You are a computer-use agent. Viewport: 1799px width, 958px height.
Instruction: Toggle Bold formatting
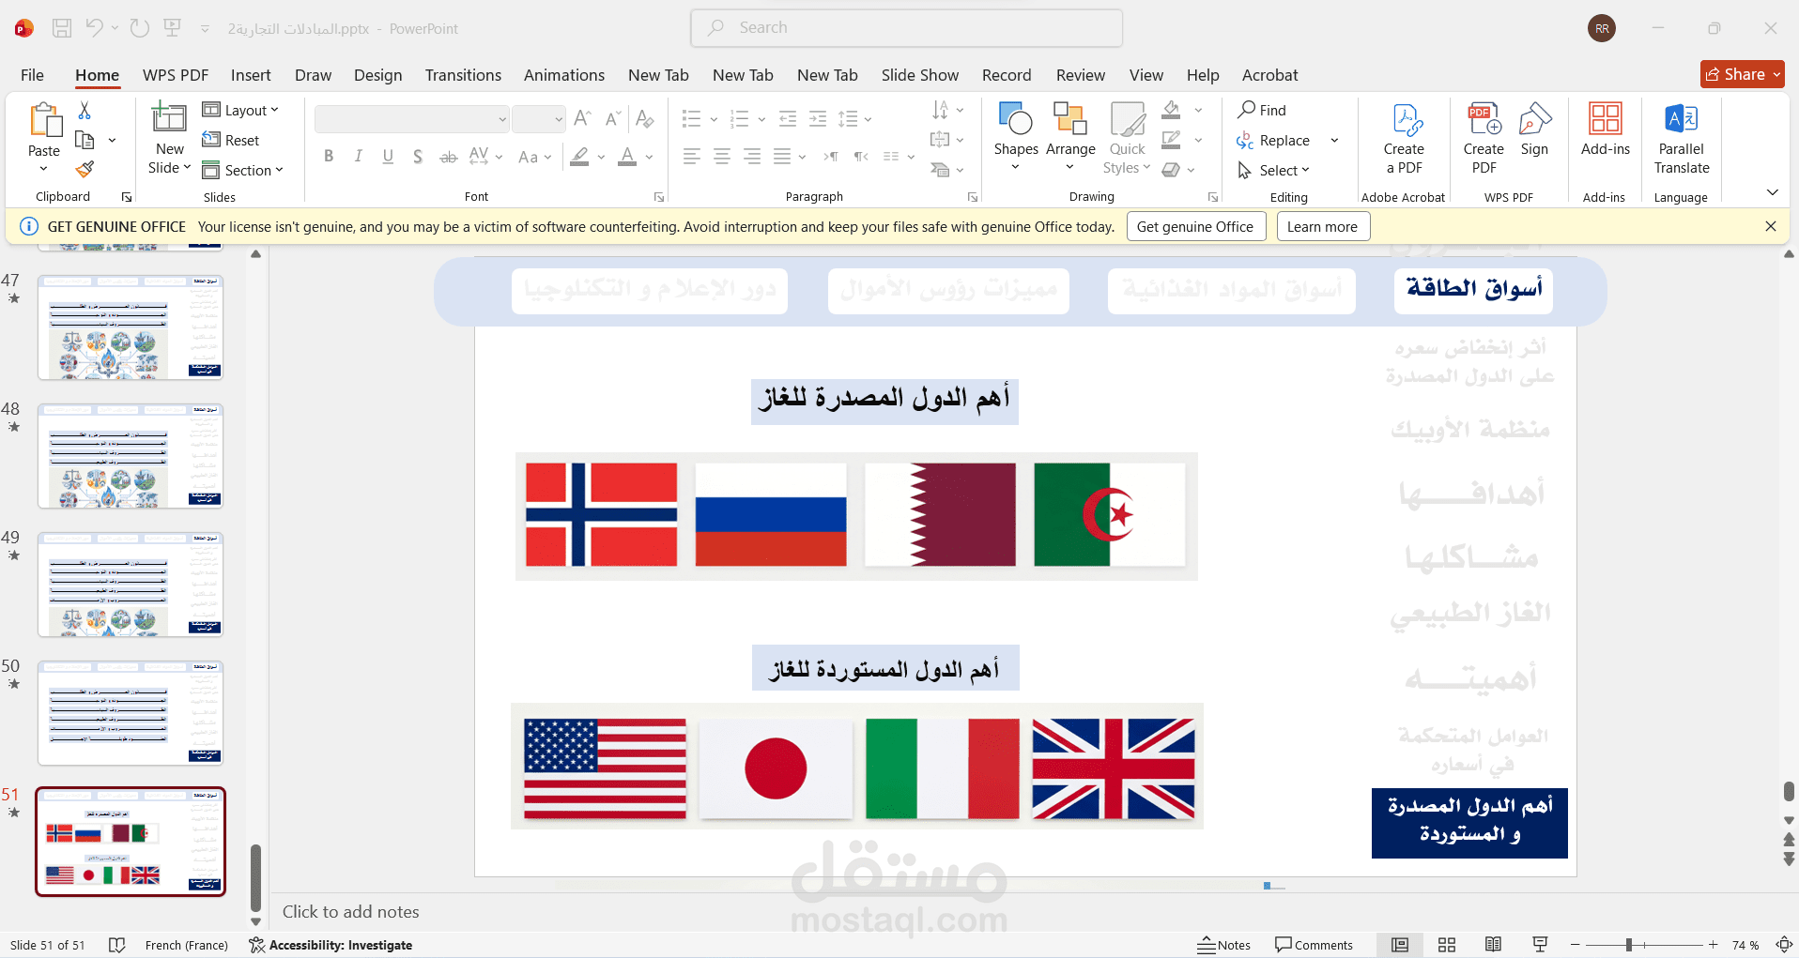329,157
